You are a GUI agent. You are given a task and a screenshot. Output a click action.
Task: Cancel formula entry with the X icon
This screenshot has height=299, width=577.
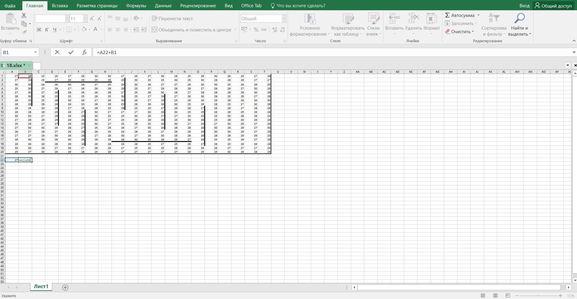[x=57, y=52]
